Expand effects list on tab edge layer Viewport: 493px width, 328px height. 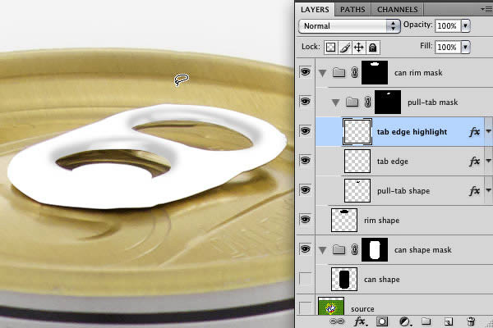(488, 161)
